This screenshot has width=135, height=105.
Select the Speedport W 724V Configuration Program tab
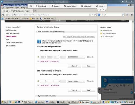(17, 11)
